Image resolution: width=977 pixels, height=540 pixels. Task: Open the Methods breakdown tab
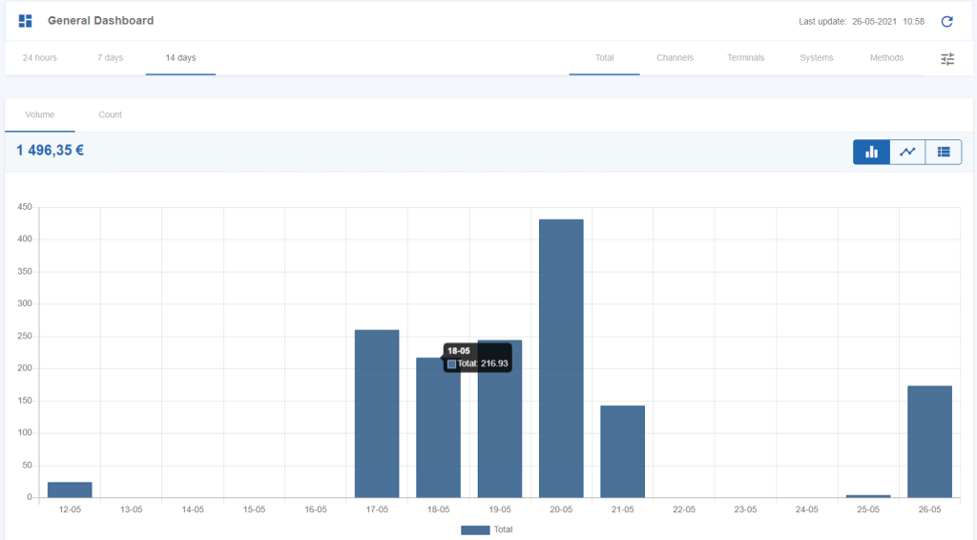tap(886, 58)
